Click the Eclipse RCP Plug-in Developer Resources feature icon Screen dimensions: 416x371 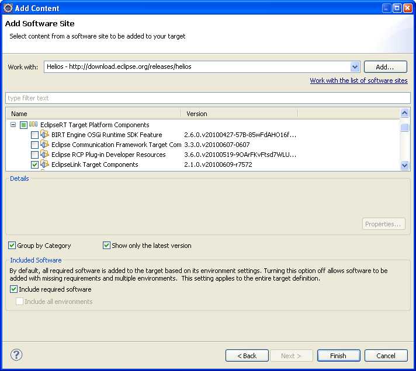pos(44,154)
